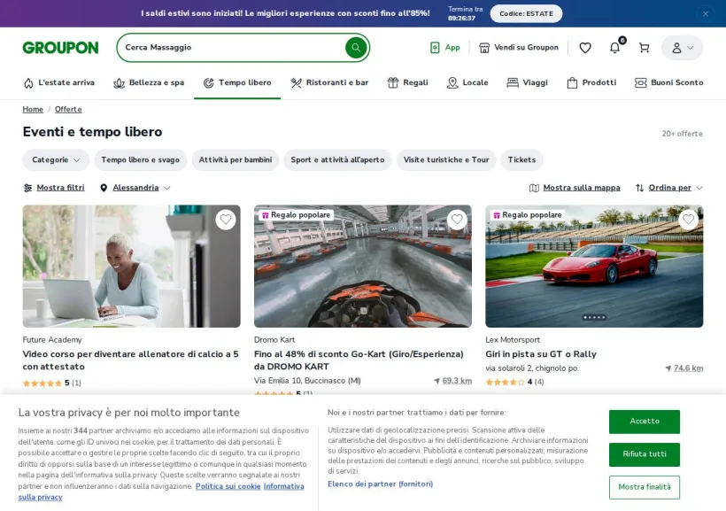The height and width of the screenshot is (511, 726).
Task: Click the App phone icon
Action: 435,47
